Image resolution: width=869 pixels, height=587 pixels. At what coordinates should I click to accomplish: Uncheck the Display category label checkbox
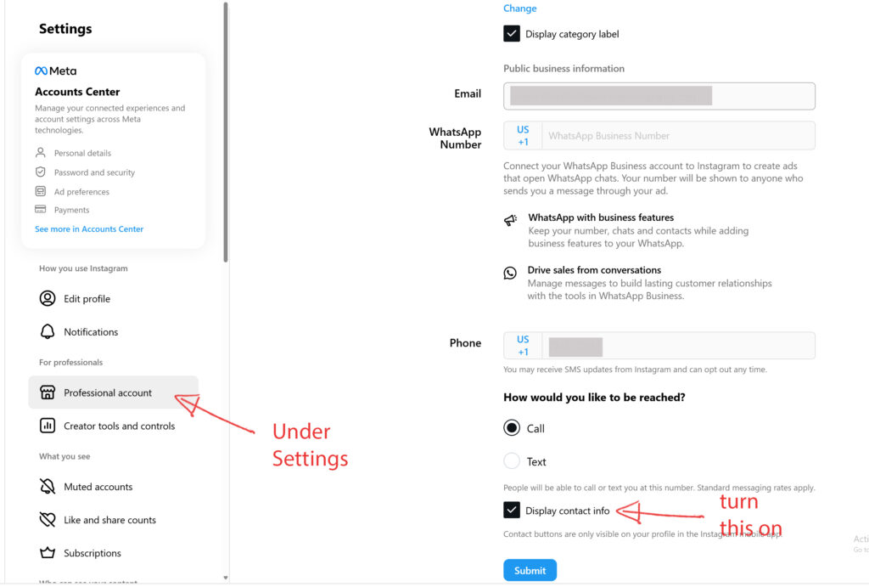tap(512, 34)
